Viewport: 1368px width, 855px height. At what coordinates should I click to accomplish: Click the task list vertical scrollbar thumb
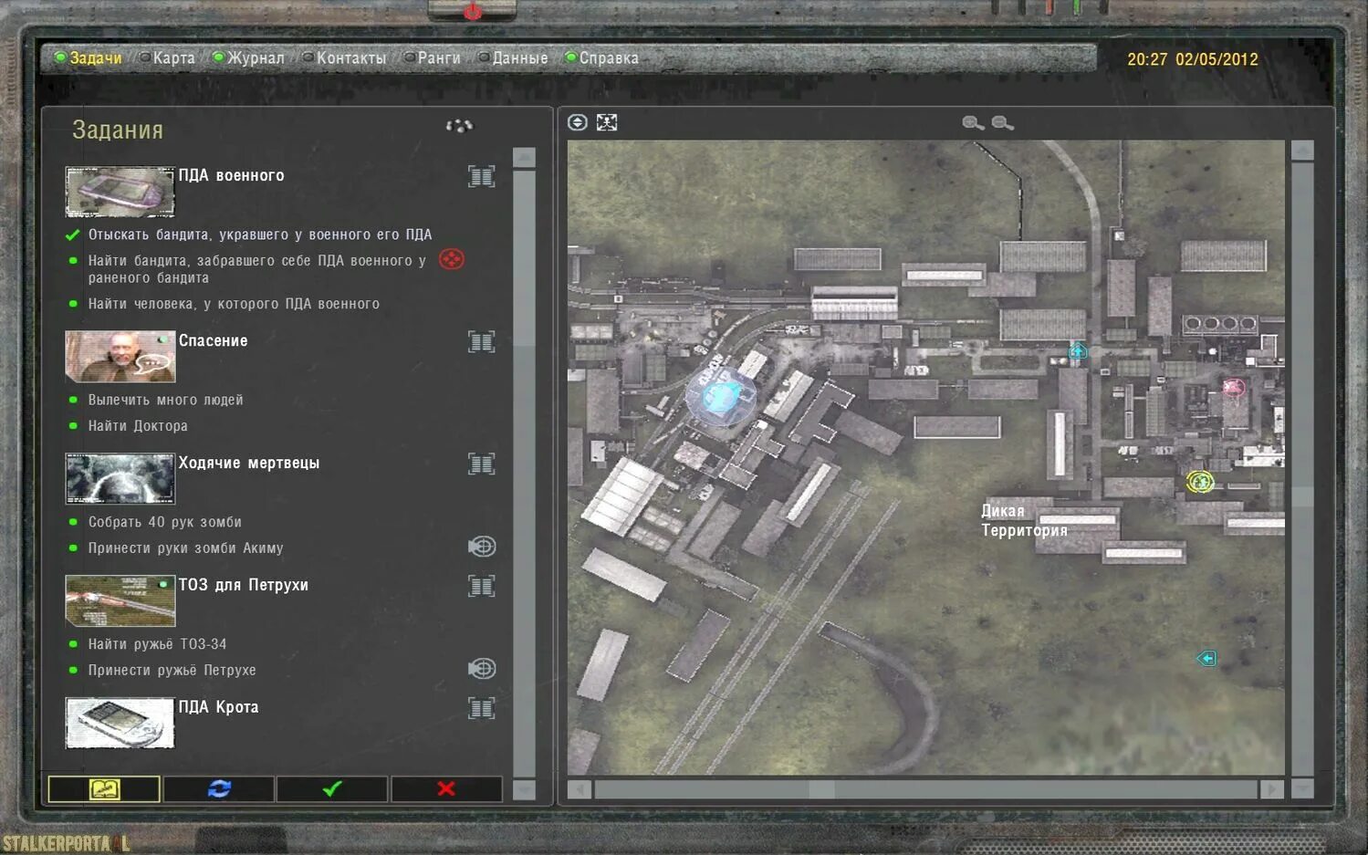point(524,258)
